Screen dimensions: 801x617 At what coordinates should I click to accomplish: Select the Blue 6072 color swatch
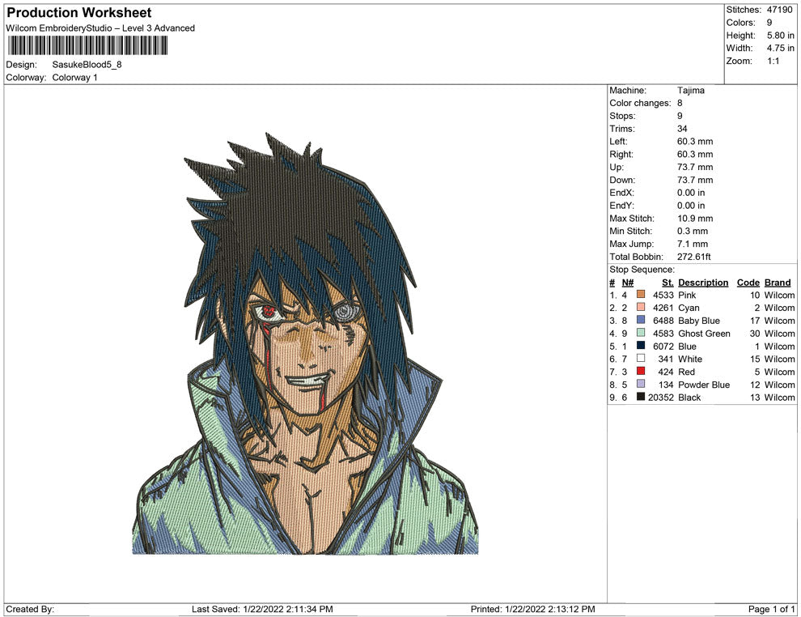tap(641, 346)
